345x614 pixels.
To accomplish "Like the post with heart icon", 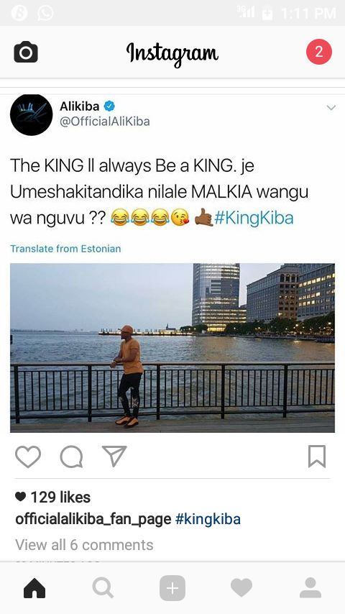I will tap(28, 457).
